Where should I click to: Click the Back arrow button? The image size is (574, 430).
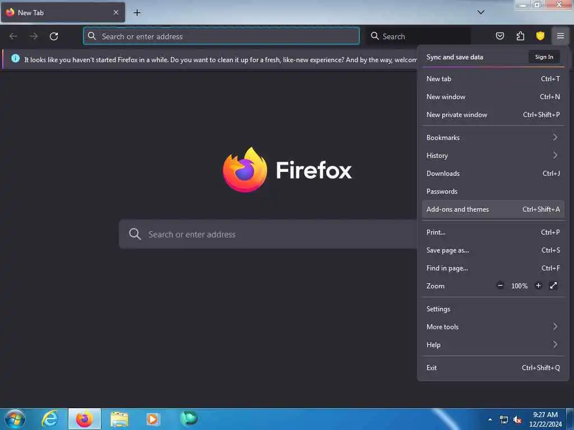pyautogui.click(x=13, y=36)
